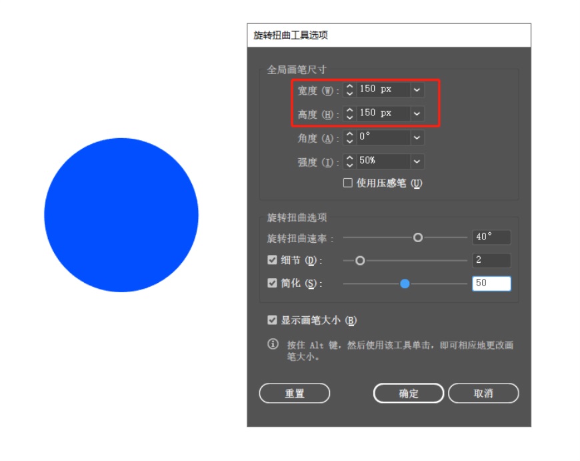Viewport: 580px width, 461px height.
Task: Open the 强度 preset dropdown
Action: pyautogui.click(x=417, y=161)
